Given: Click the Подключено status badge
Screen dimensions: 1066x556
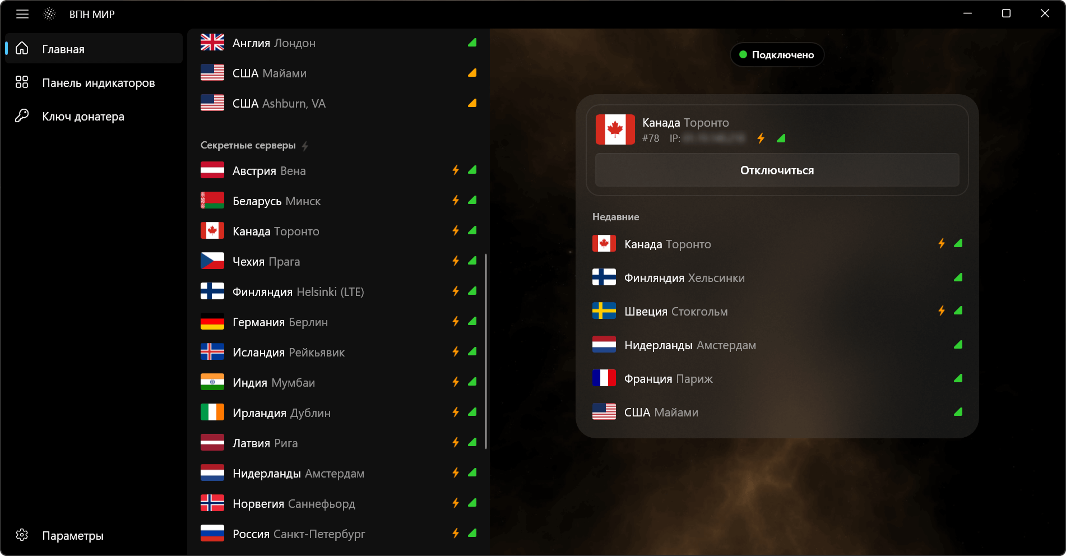Looking at the screenshot, I should tap(777, 54).
